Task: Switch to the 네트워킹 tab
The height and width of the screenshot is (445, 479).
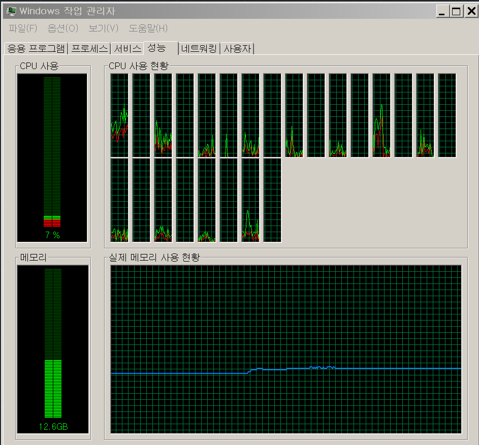Action: pyautogui.click(x=199, y=49)
